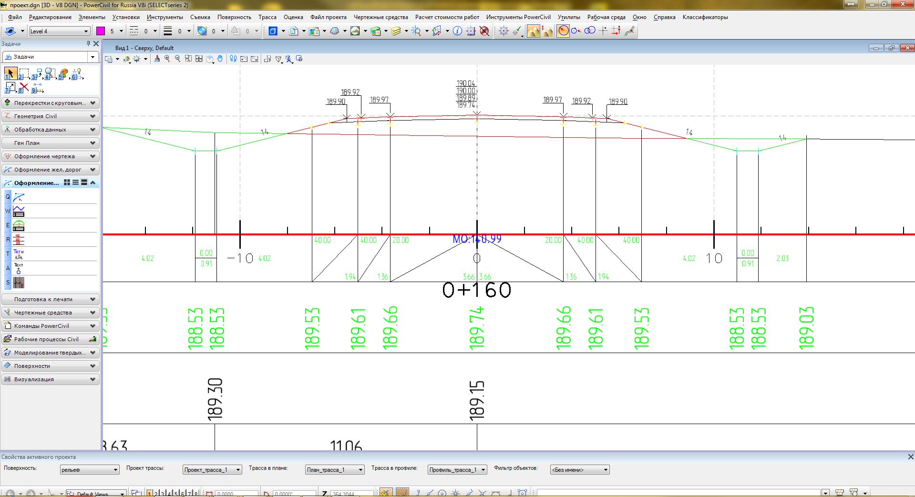The width and height of the screenshot is (915, 497).
Task: Open the Трасса menu
Action: point(267,17)
